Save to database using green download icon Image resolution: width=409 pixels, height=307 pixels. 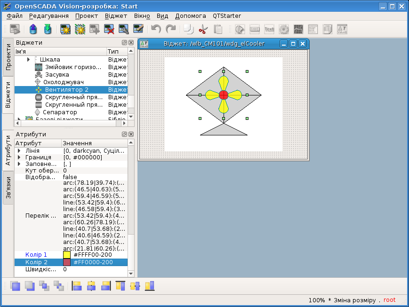point(48,29)
